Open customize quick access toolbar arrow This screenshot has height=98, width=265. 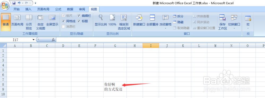point(35,3)
